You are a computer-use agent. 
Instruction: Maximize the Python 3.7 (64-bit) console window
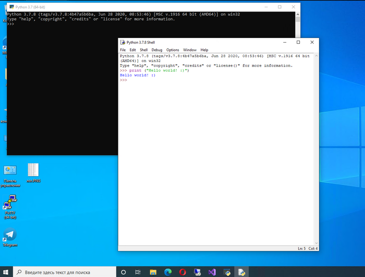coord(279,7)
